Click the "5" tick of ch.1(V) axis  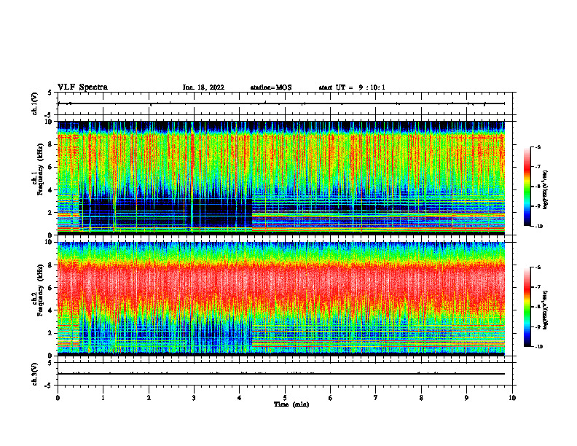click(x=50, y=93)
